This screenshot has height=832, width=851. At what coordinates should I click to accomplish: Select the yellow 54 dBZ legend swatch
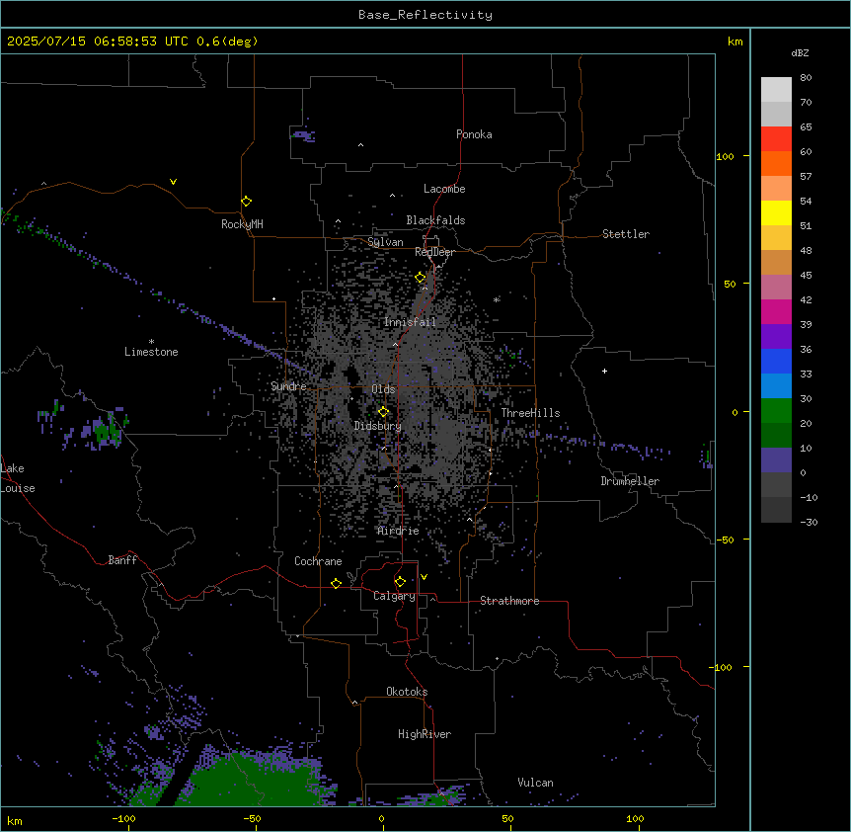coord(776,212)
